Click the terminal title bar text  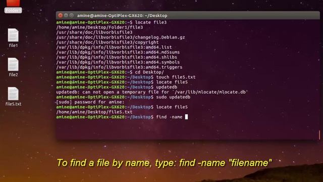[122, 16]
